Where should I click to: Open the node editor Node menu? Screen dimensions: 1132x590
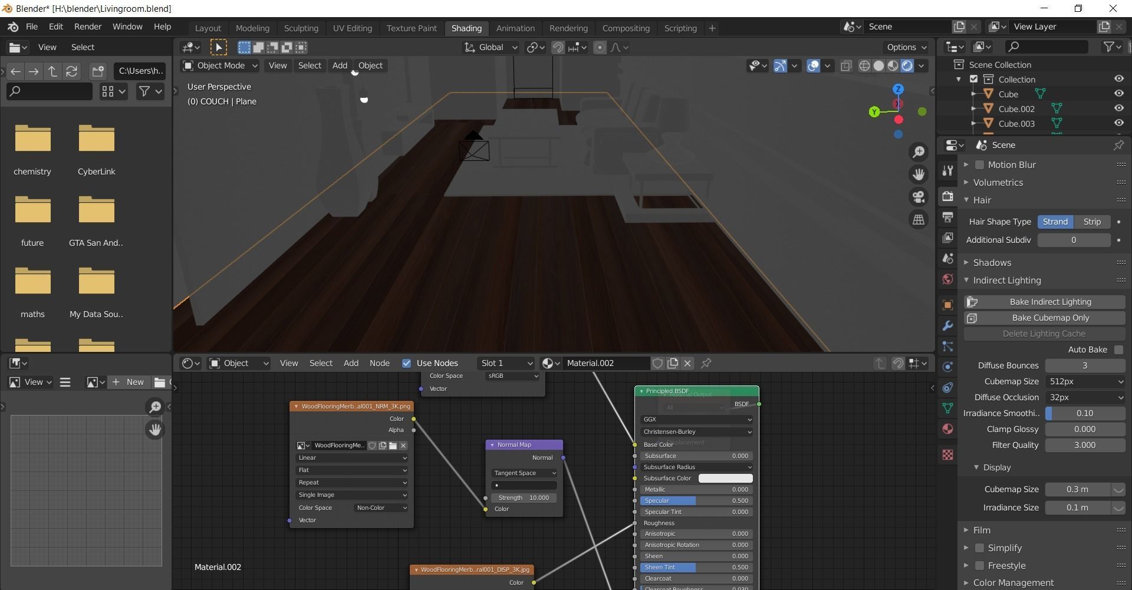tap(379, 363)
